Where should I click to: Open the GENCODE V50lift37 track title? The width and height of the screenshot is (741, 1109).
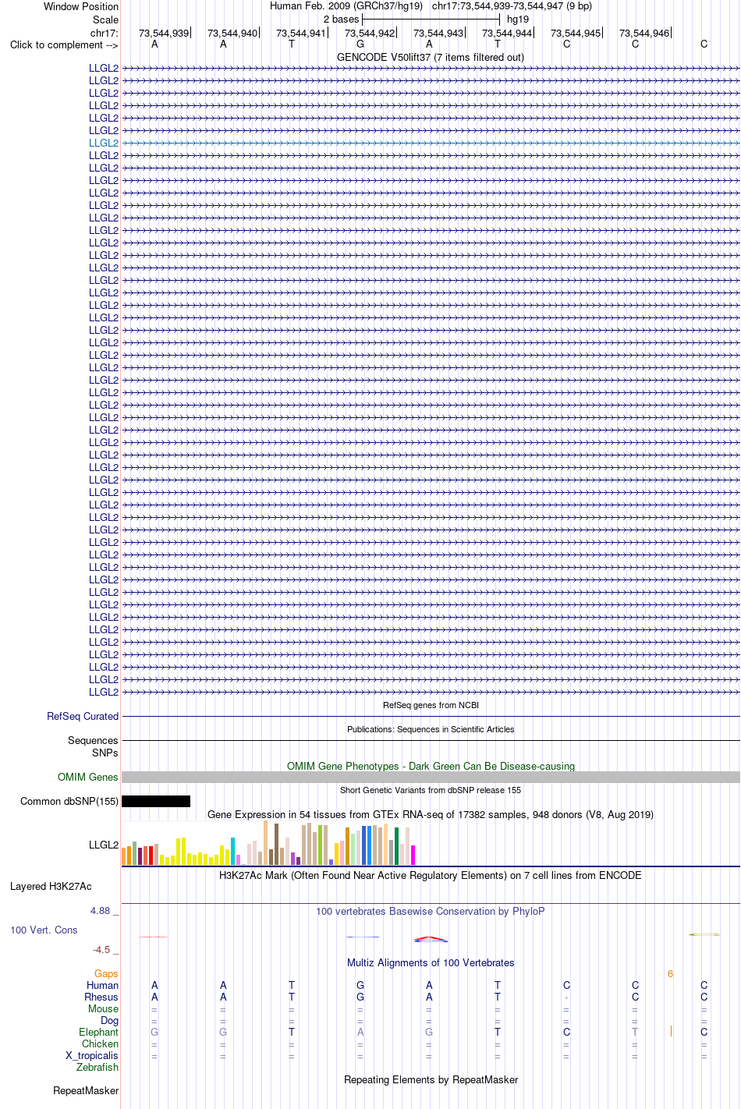[x=430, y=57]
